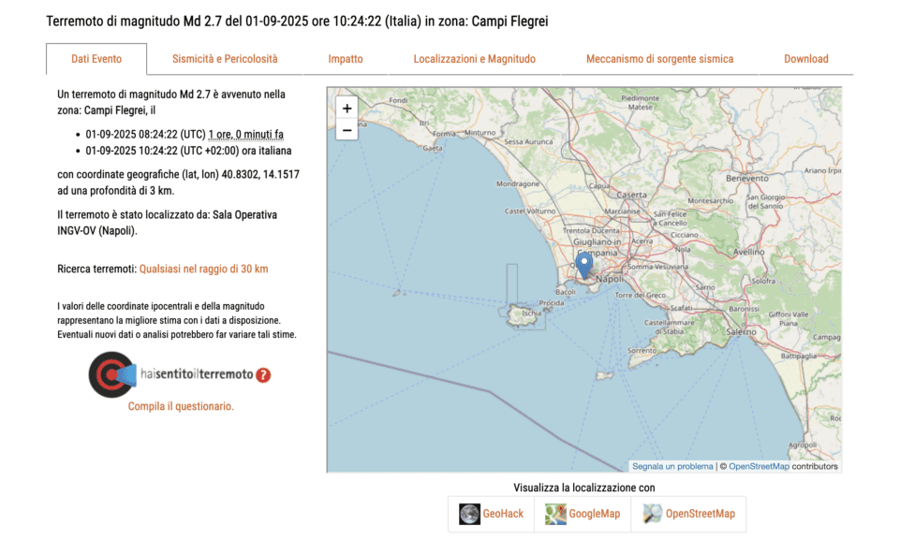Click the red question mark icon
The image size is (900, 539).
[x=263, y=374]
